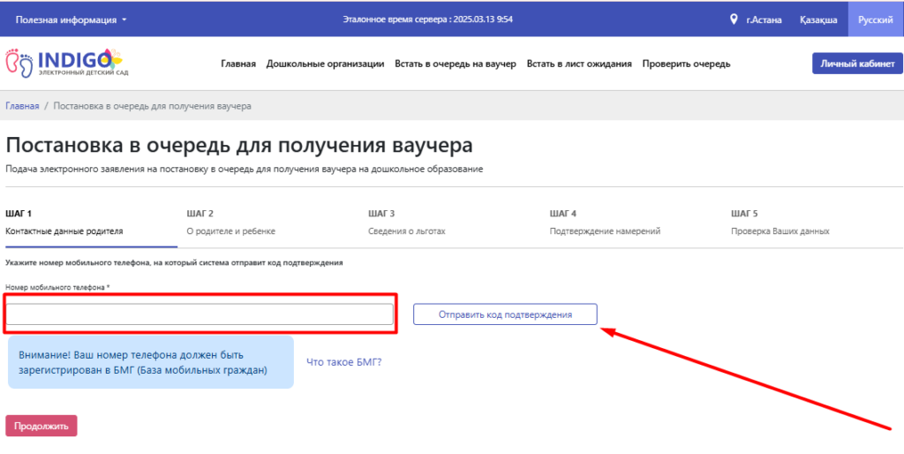The height and width of the screenshot is (454, 904).
Task: Select the ШАГ 2 О родителе и ребенке tab
Action: pos(230,223)
